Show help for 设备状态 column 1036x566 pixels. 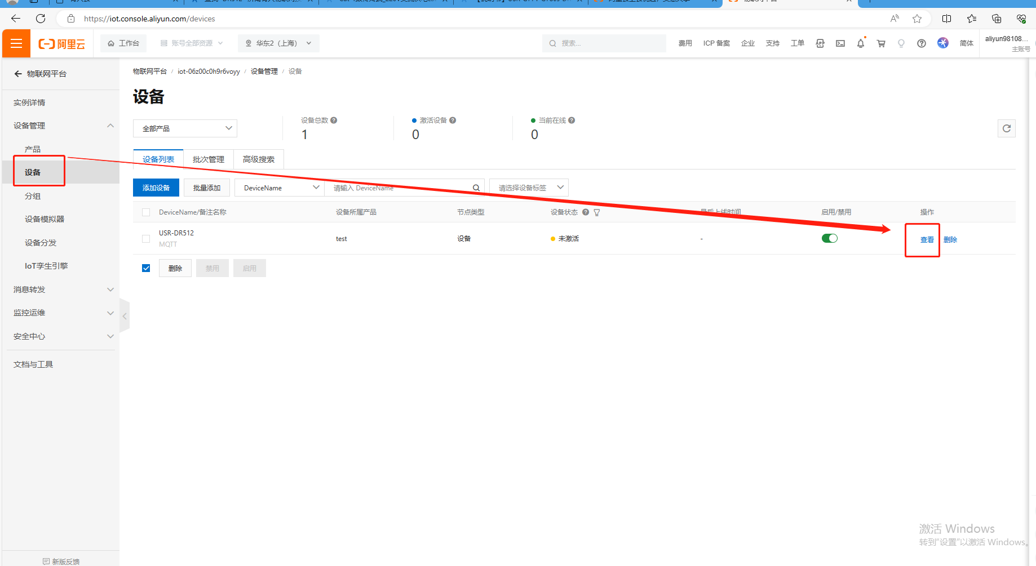click(x=586, y=212)
